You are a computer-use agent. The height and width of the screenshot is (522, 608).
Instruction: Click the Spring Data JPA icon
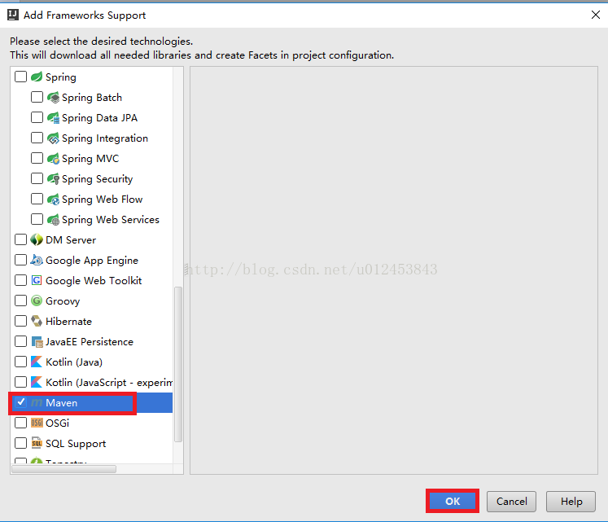53,117
